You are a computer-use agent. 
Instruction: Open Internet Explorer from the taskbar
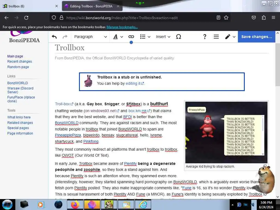(143, 205)
